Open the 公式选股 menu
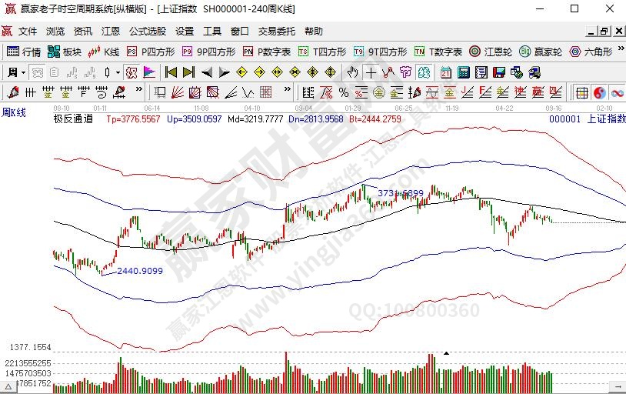This screenshot has height=394, width=626. pyautogui.click(x=147, y=32)
